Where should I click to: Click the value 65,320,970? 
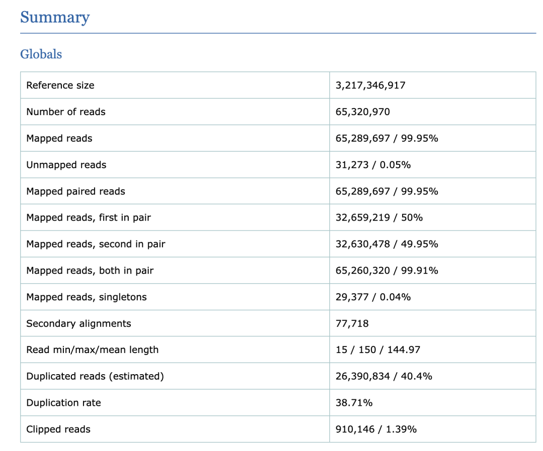pos(363,112)
